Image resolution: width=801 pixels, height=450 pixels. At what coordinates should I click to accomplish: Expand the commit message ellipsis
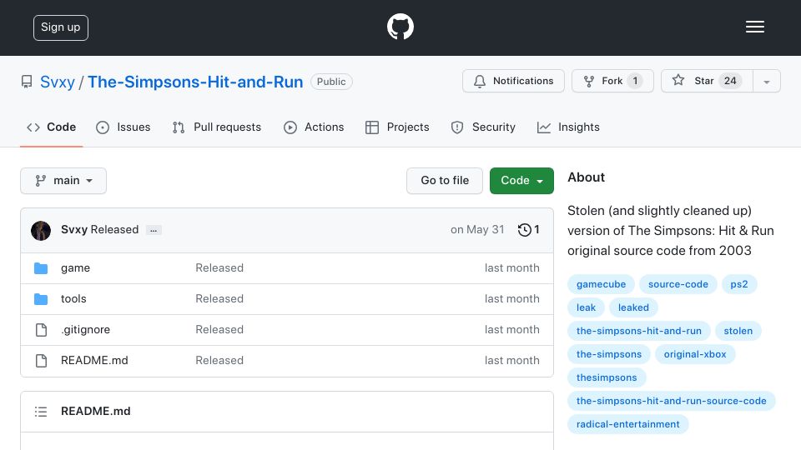pos(154,230)
